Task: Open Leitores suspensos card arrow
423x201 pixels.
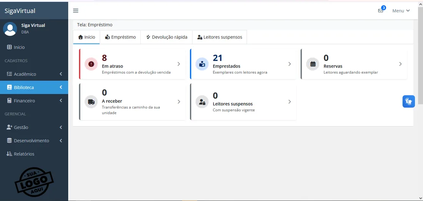Action: tap(290, 102)
